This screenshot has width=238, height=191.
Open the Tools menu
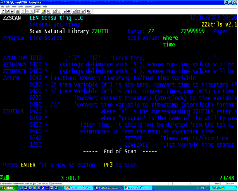pos(20,7)
